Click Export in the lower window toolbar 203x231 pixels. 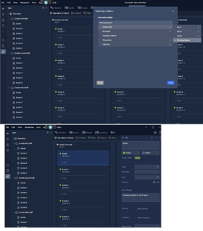click(102, 138)
